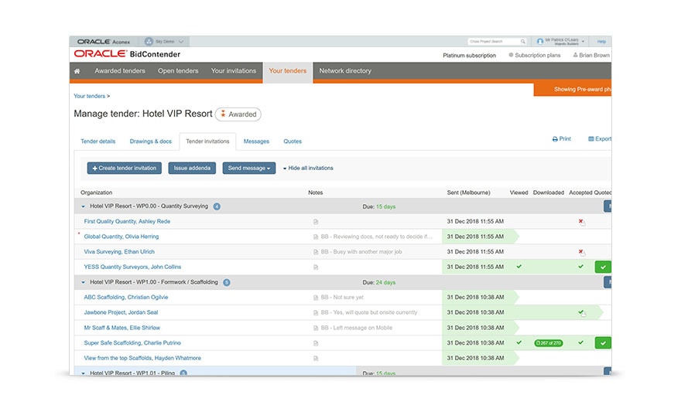Collapse the WP1.01 Piling group

click(x=84, y=373)
